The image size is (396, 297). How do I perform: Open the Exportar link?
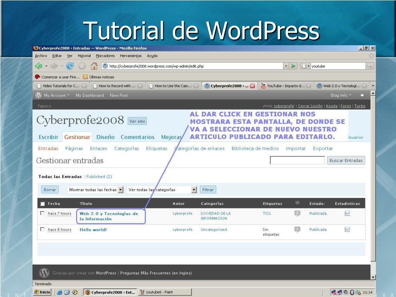point(323,148)
